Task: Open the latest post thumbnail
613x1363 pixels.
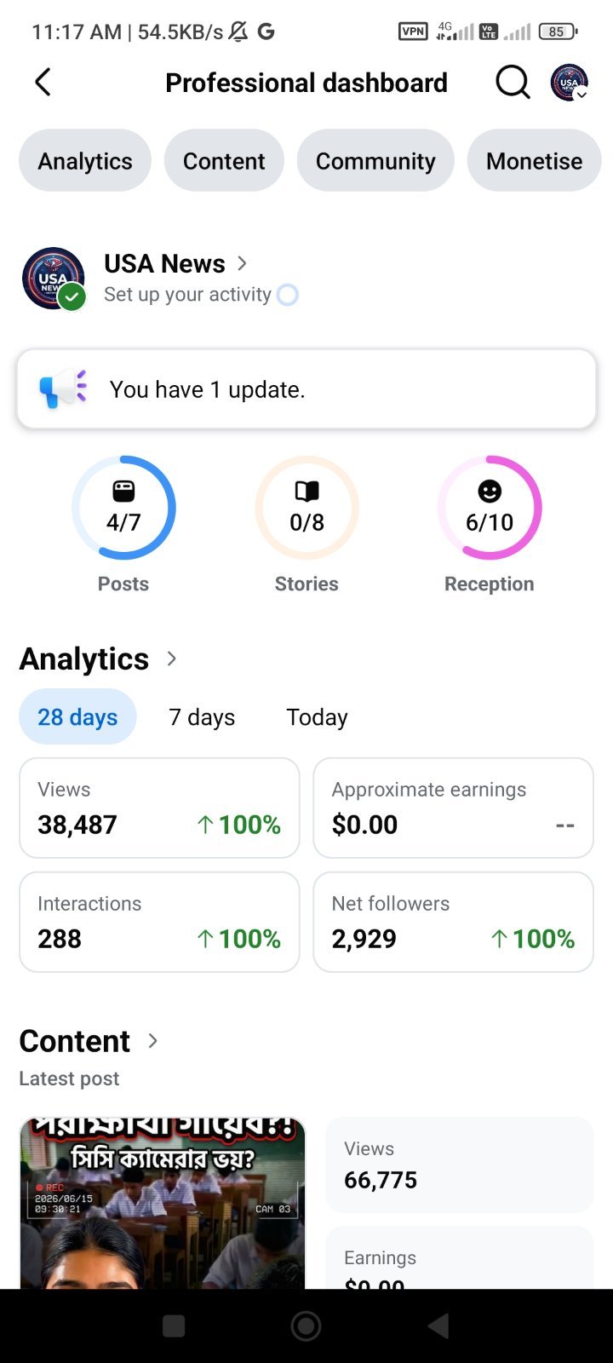Action: pyautogui.click(x=162, y=1203)
